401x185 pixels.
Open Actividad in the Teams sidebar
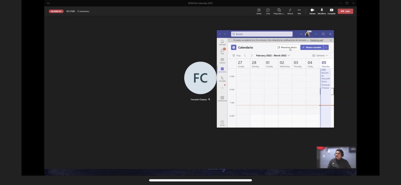pos(222,42)
